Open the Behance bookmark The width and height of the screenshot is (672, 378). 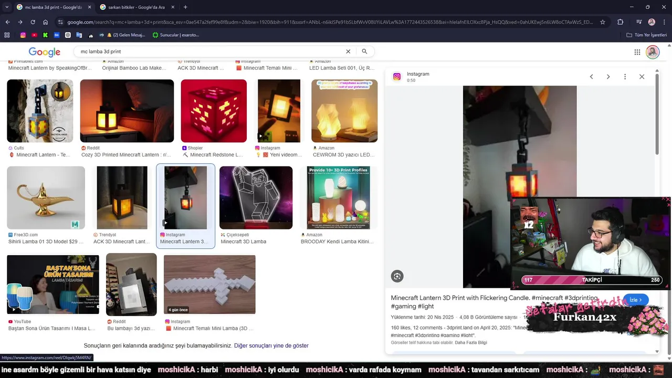[57, 35]
